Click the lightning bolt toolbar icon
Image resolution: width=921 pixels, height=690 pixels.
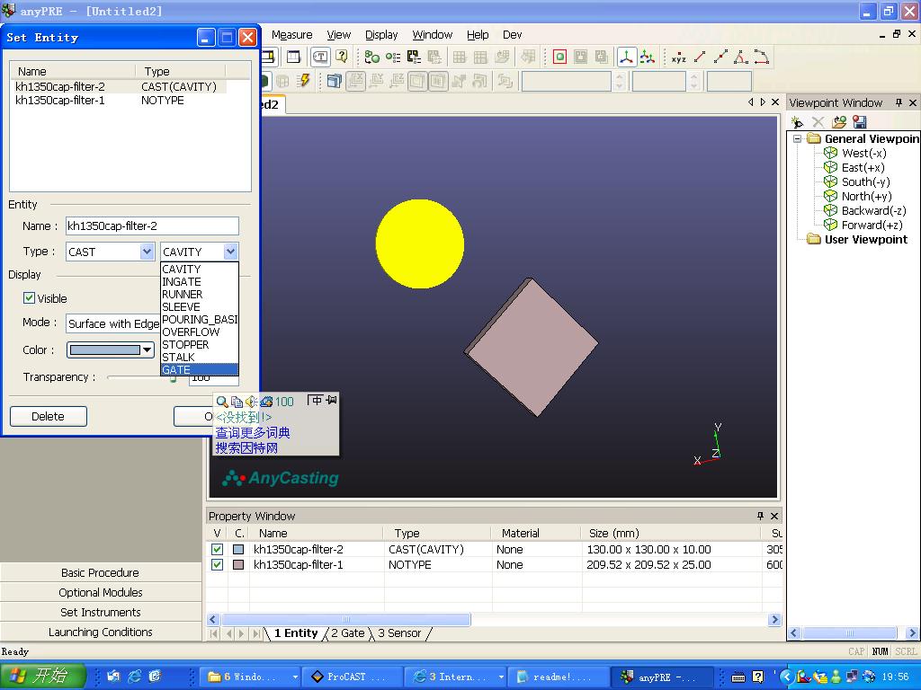pos(303,80)
